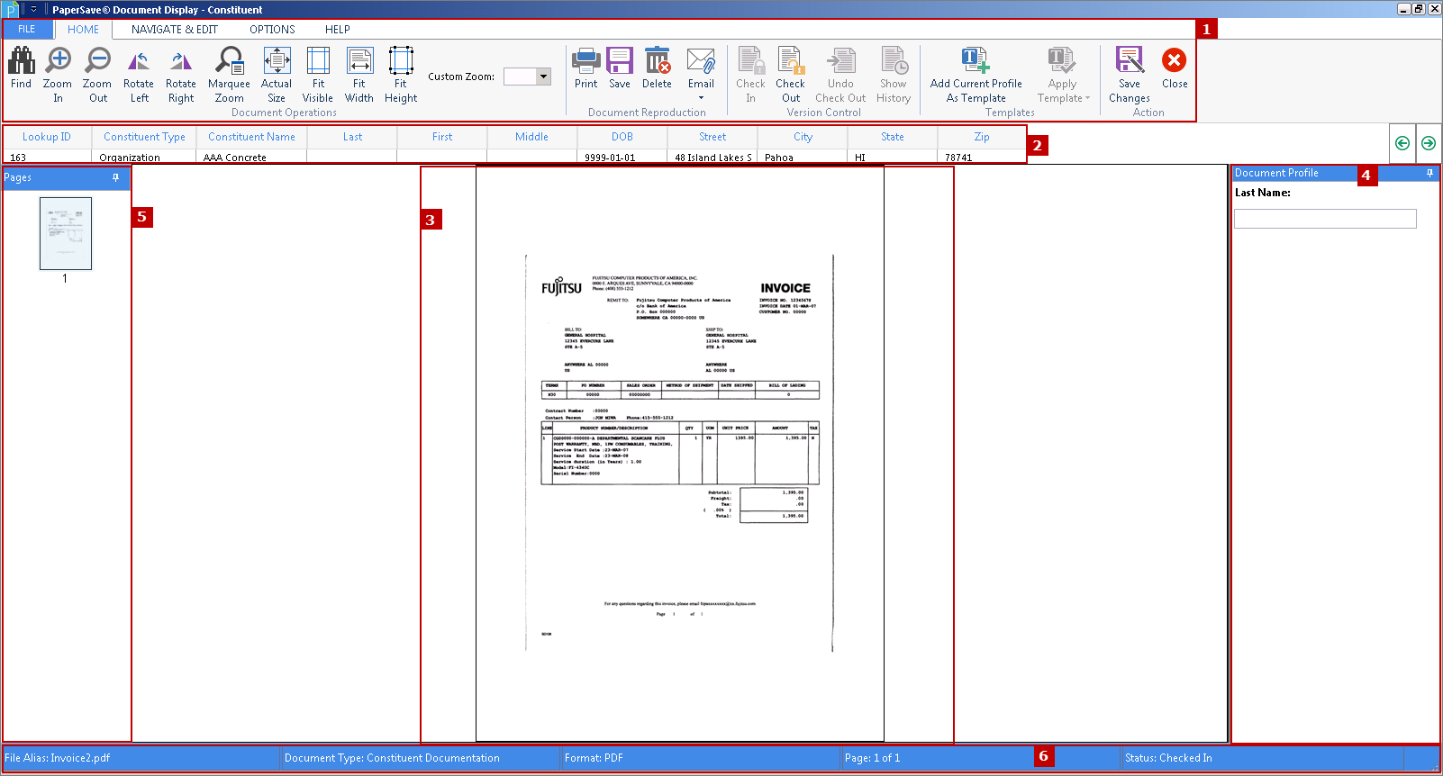Click the Find binoculars icon
The image size is (1443, 776).
tap(22, 60)
